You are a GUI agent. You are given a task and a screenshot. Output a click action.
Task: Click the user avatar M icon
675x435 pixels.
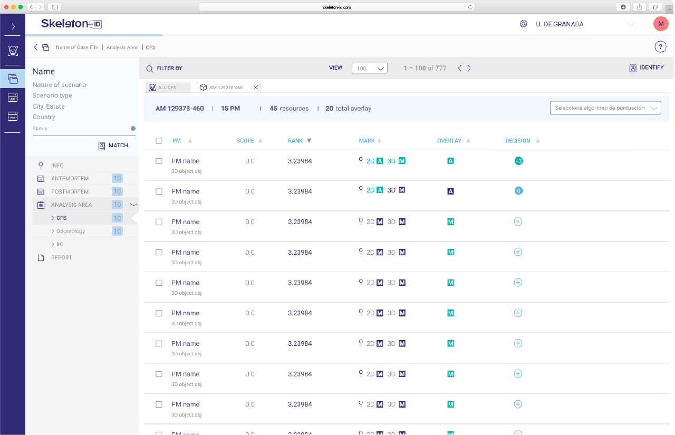point(660,24)
